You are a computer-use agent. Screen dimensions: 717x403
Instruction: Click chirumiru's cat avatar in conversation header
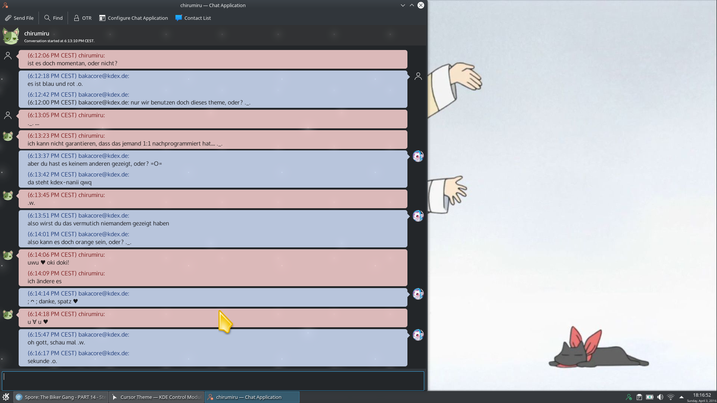[x=11, y=36]
